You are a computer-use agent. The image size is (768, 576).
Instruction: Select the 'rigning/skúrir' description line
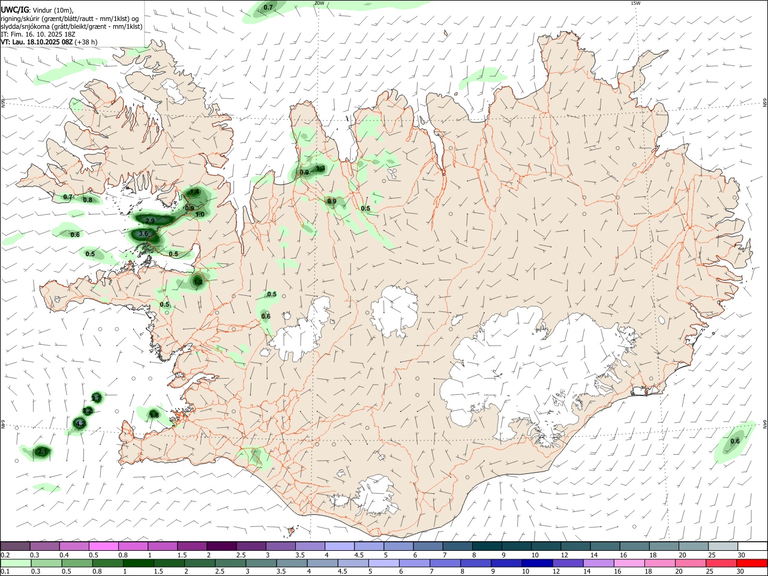coord(70,18)
